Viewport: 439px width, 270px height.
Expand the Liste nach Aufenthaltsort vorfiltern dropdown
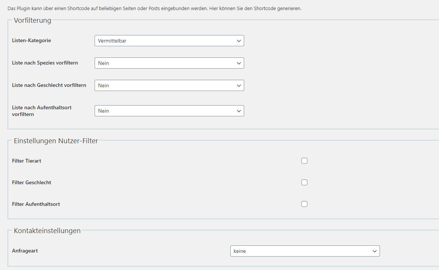tap(169, 111)
